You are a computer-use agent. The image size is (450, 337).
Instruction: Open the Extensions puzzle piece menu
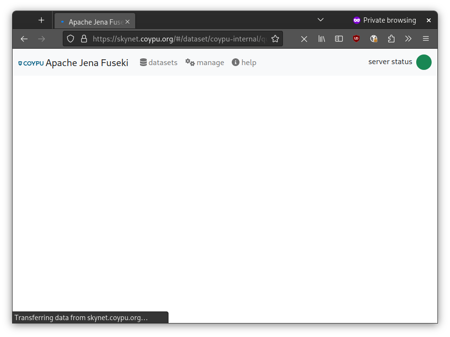coord(391,39)
